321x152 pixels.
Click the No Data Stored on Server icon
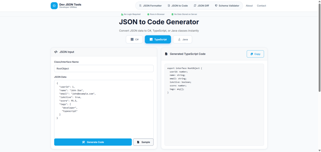(x=172, y=14)
